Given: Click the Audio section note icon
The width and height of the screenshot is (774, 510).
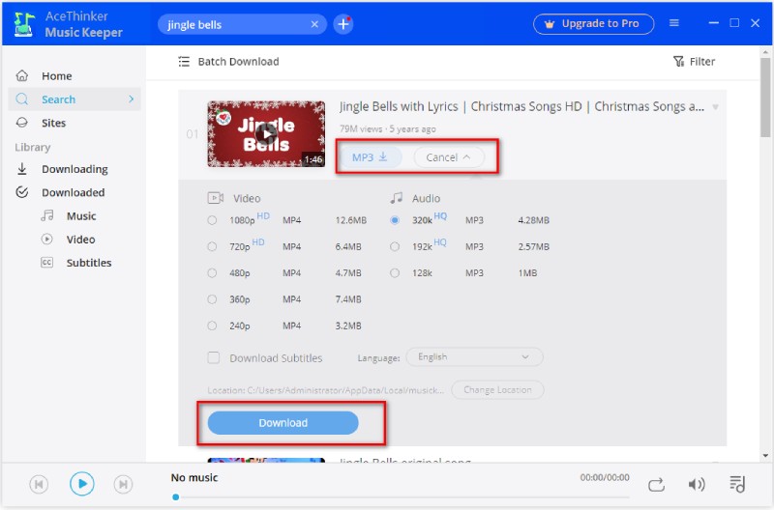Looking at the screenshot, I should 397,198.
